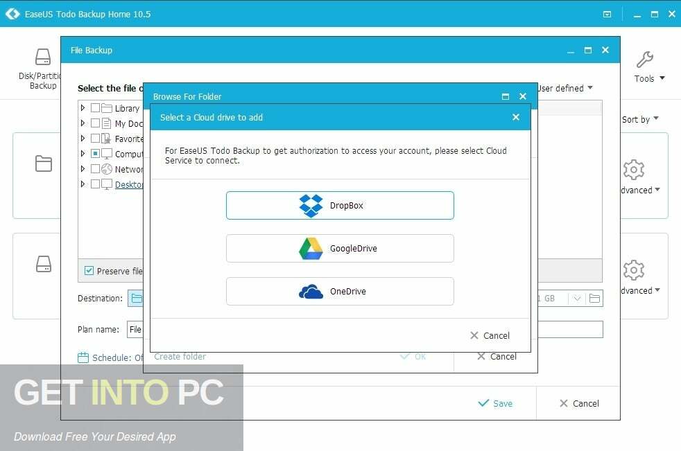Click the OneDrive cloud logo
The image size is (681, 451).
tap(311, 292)
